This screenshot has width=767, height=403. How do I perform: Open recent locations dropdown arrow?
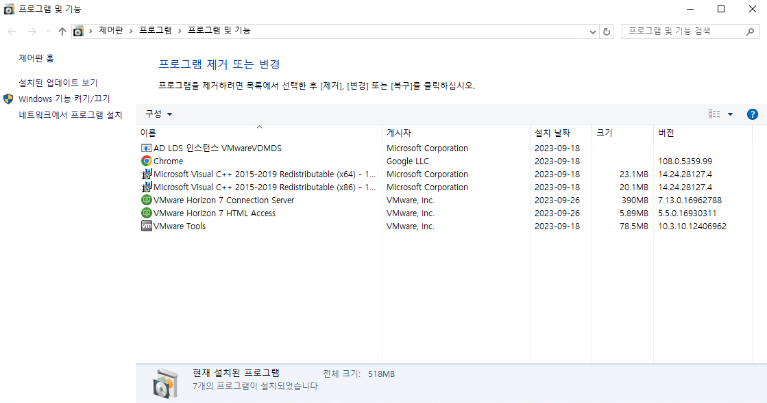48,31
